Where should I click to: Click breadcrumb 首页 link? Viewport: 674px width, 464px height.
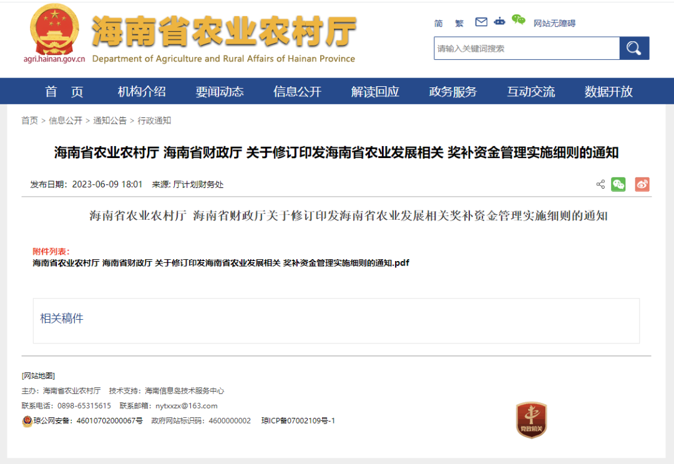pyautogui.click(x=30, y=121)
